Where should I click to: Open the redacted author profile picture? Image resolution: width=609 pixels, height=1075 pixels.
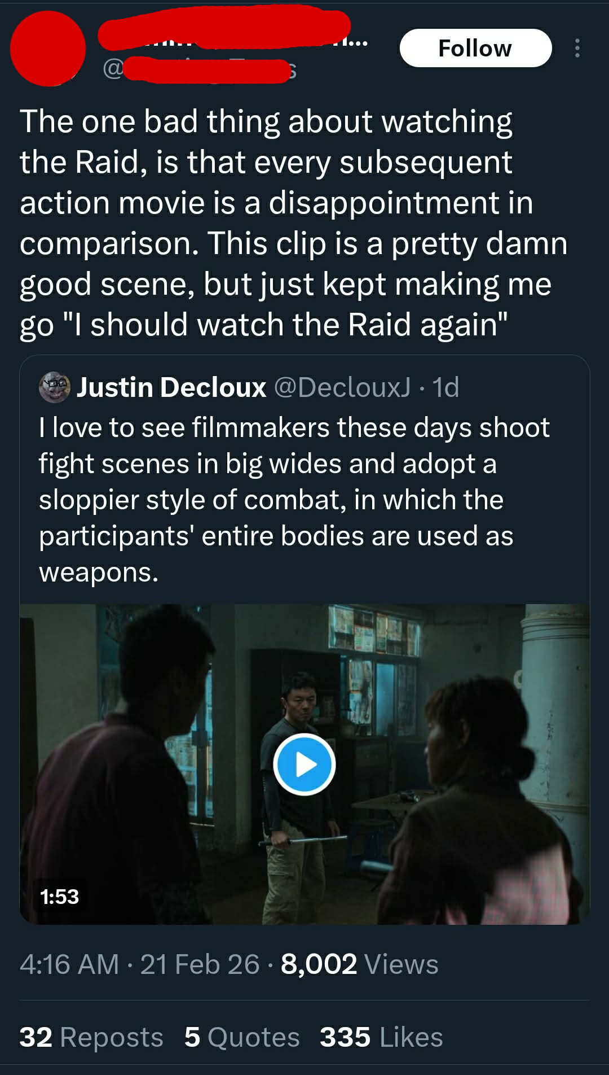coord(48,49)
